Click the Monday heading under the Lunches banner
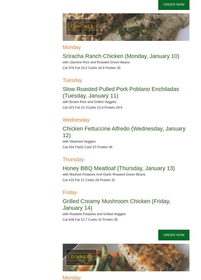201x280 pixels. (x=72, y=47)
